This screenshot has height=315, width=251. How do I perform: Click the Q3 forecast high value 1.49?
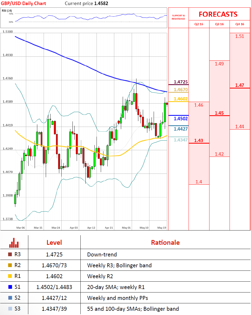(x=219, y=64)
